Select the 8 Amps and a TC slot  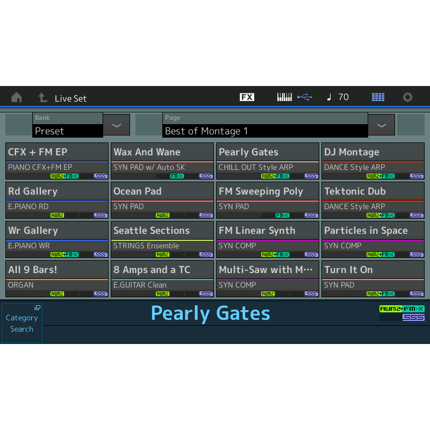pos(162,278)
